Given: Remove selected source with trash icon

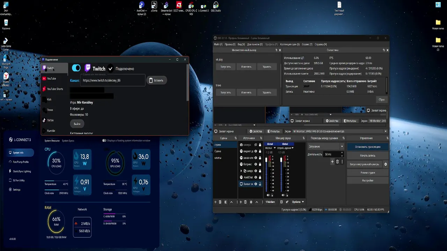Looking at the screenshot, I should pos(246,202).
